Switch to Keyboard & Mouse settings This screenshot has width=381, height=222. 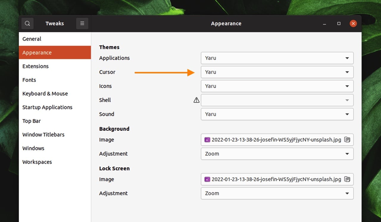tap(55, 94)
